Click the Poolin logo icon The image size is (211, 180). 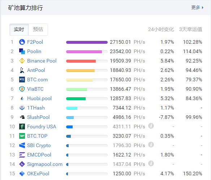[22, 51]
